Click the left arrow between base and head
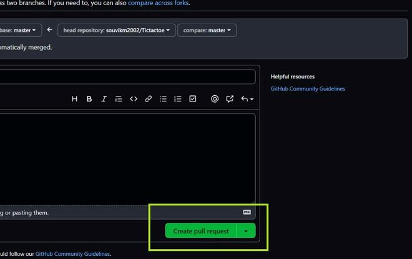Image resolution: width=412 pixels, height=259 pixels. click(49, 30)
